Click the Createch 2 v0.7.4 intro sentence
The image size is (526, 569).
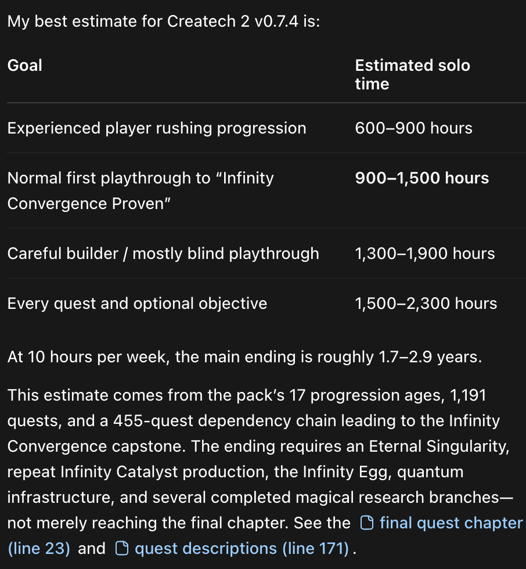click(164, 21)
